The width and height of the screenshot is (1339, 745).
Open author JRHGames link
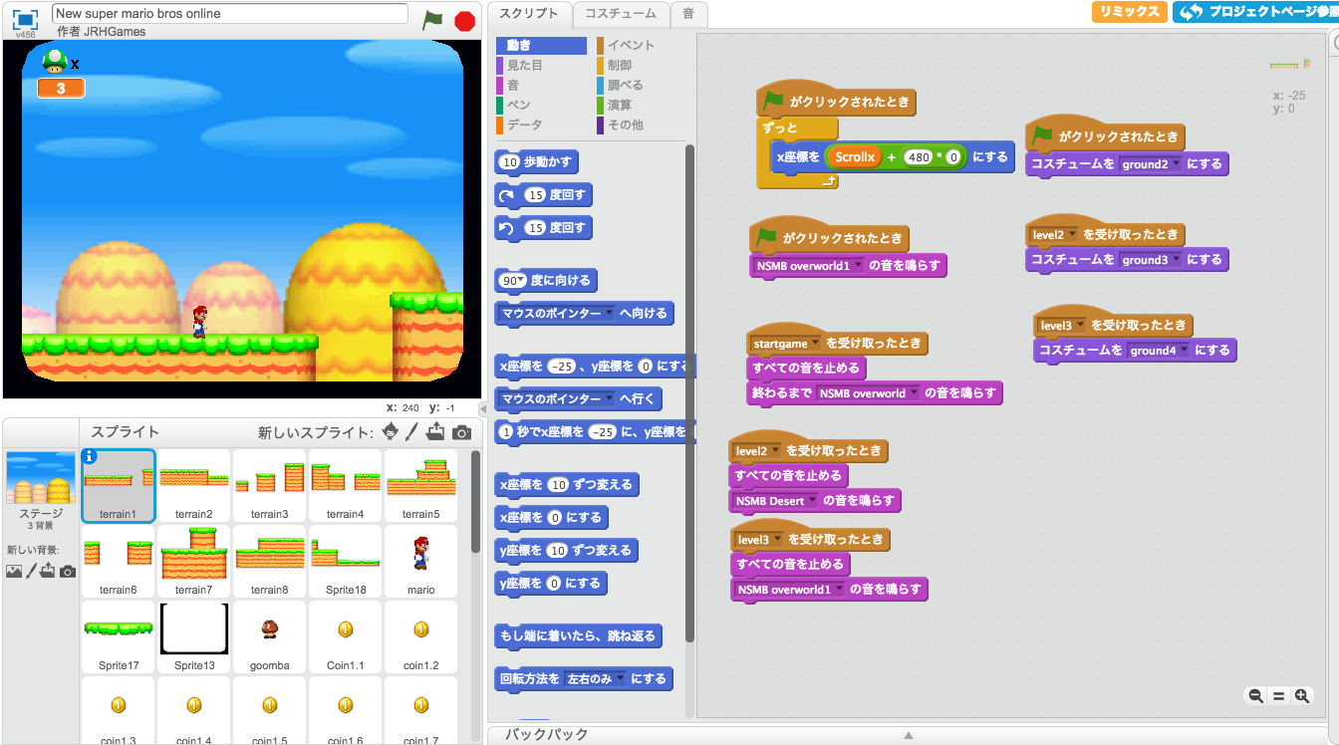click(114, 32)
